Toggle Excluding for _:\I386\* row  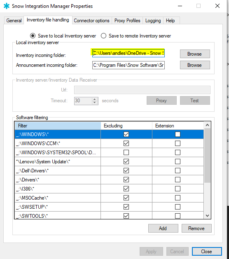pyautogui.click(x=126, y=189)
